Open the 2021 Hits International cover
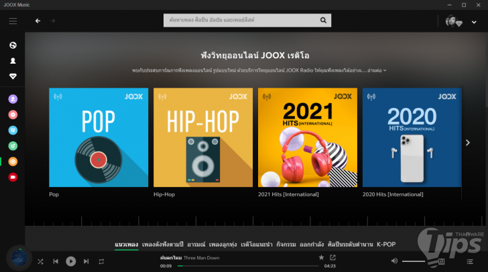488x272 pixels. tap(308, 137)
